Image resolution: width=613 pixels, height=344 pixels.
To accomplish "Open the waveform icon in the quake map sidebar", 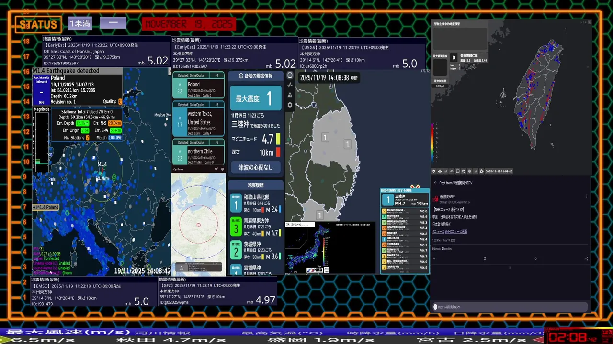I will tap(290, 85).
